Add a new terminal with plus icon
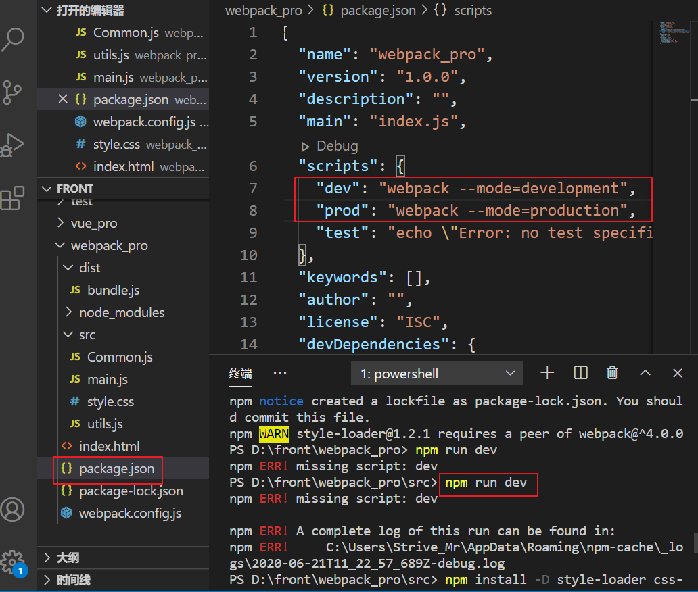The height and width of the screenshot is (592, 698). (547, 373)
